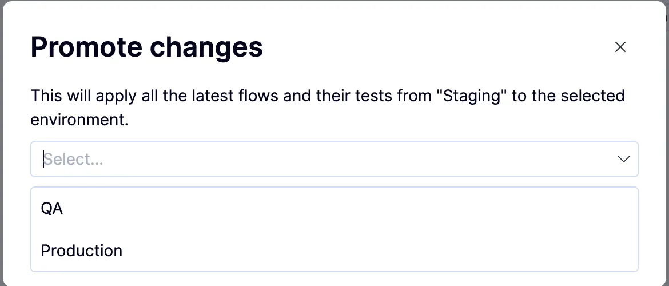Viewport: 669px width, 286px height.
Task: Click the word "environment." in the description
Action: tap(79, 120)
